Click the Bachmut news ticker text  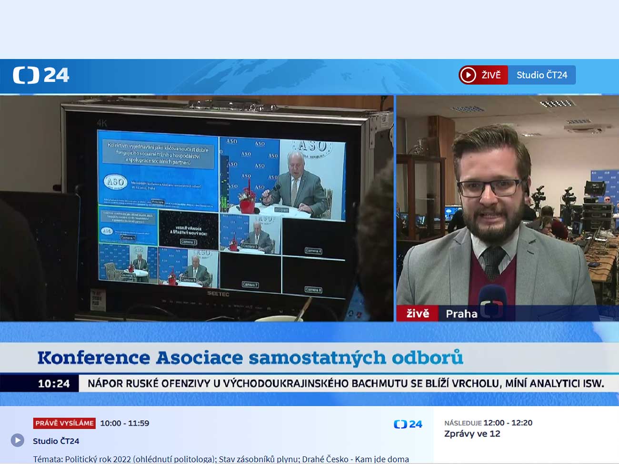click(345, 384)
